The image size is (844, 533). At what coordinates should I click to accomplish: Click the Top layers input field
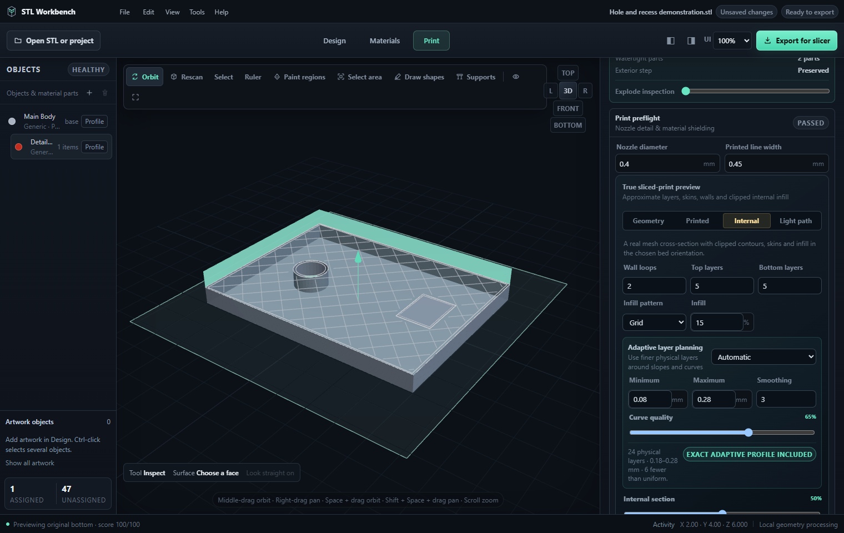(x=722, y=286)
